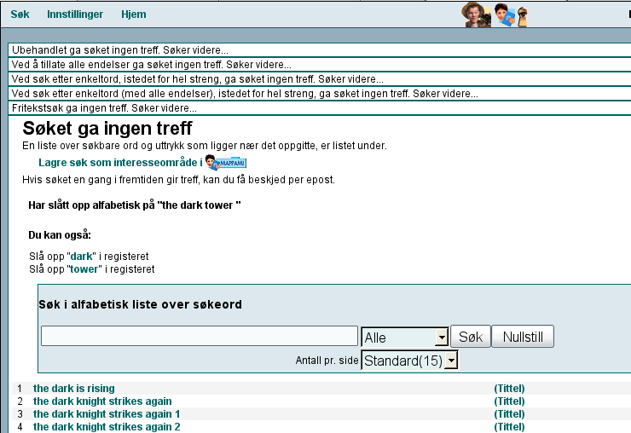Click 'Søk i alfabetisk liste over søkeord' heading
This screenshot has width=631, height=433.
pyautogui.click(x=140, y=304)
